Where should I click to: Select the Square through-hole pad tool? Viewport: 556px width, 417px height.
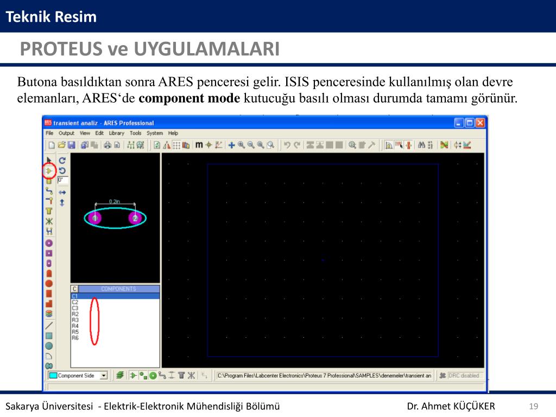[x=49, y=253]
